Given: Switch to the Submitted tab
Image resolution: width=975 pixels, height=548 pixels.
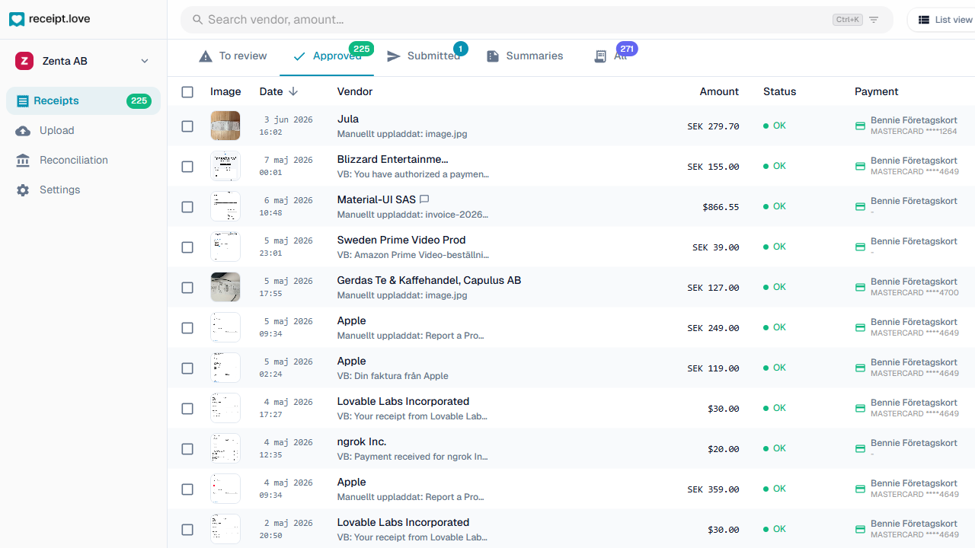Looking at the screenshot, I should pyautogui.click(x=424, y=56).
